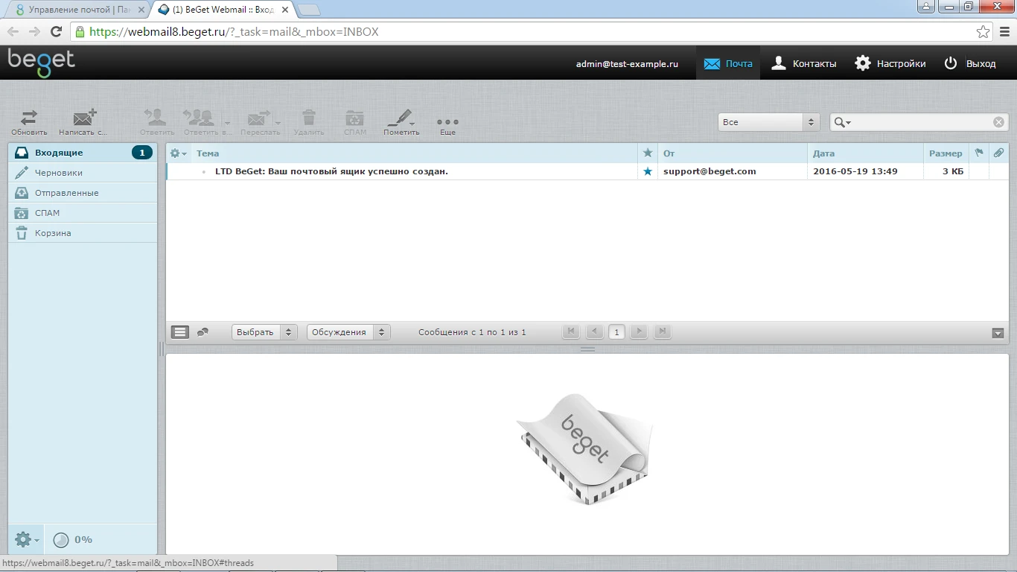Open the list options gear menu
1017x572 pixels.
pos(178,153)
